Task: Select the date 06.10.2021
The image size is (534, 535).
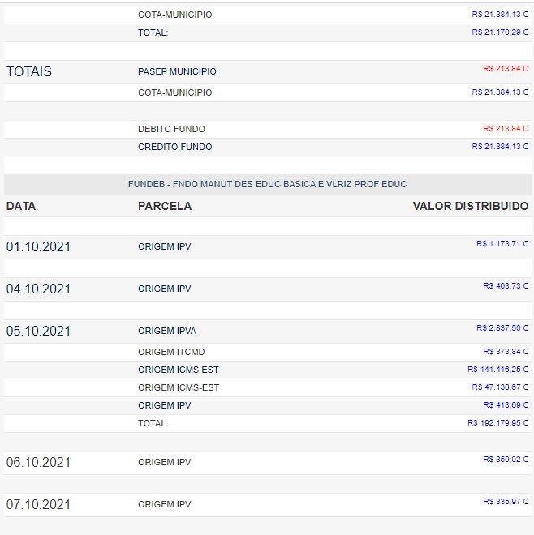Action: [x=38, y=462]
